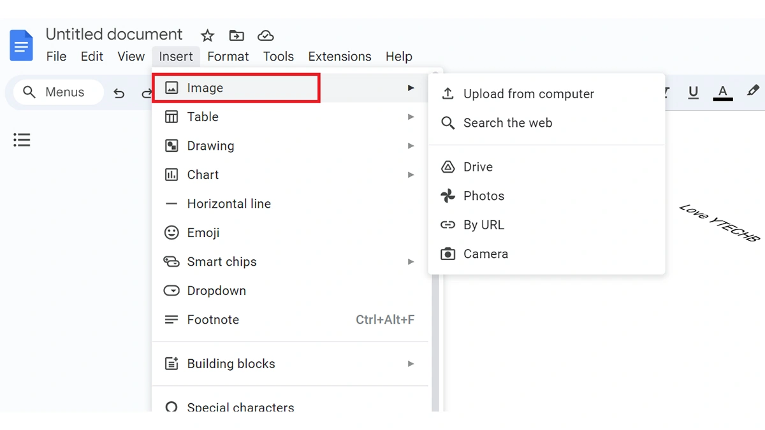Click the Emoji smiley icon

pos(171,233)
